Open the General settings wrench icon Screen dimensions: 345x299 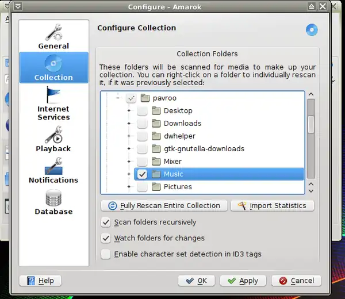pos(53,32)
